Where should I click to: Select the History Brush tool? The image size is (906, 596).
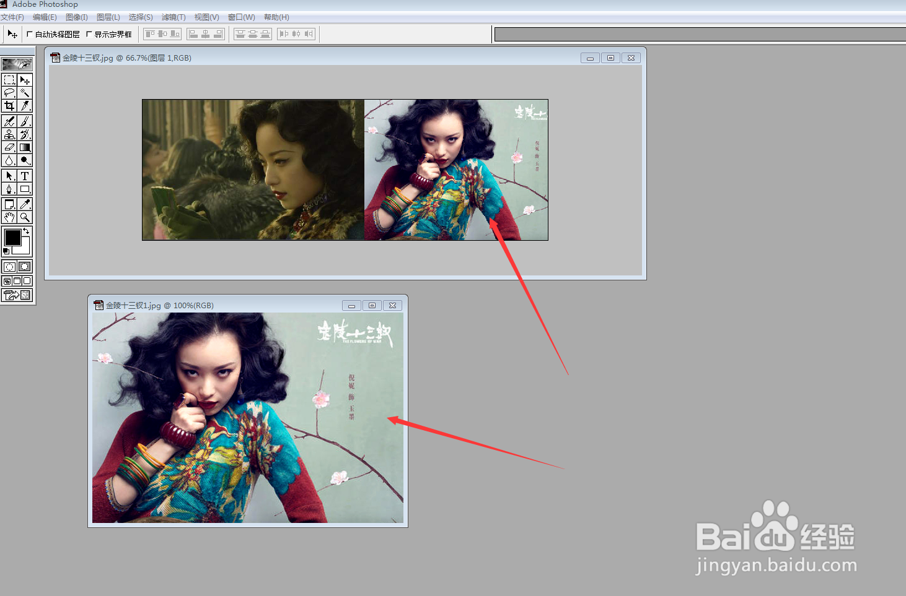click(25, 134)
